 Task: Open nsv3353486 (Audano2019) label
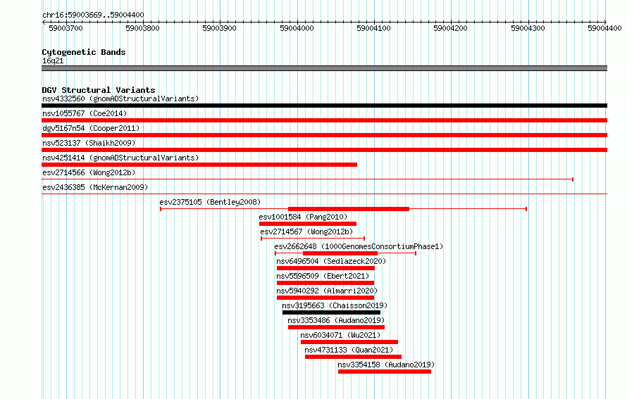pyautogui.click(x=336, y=320)
